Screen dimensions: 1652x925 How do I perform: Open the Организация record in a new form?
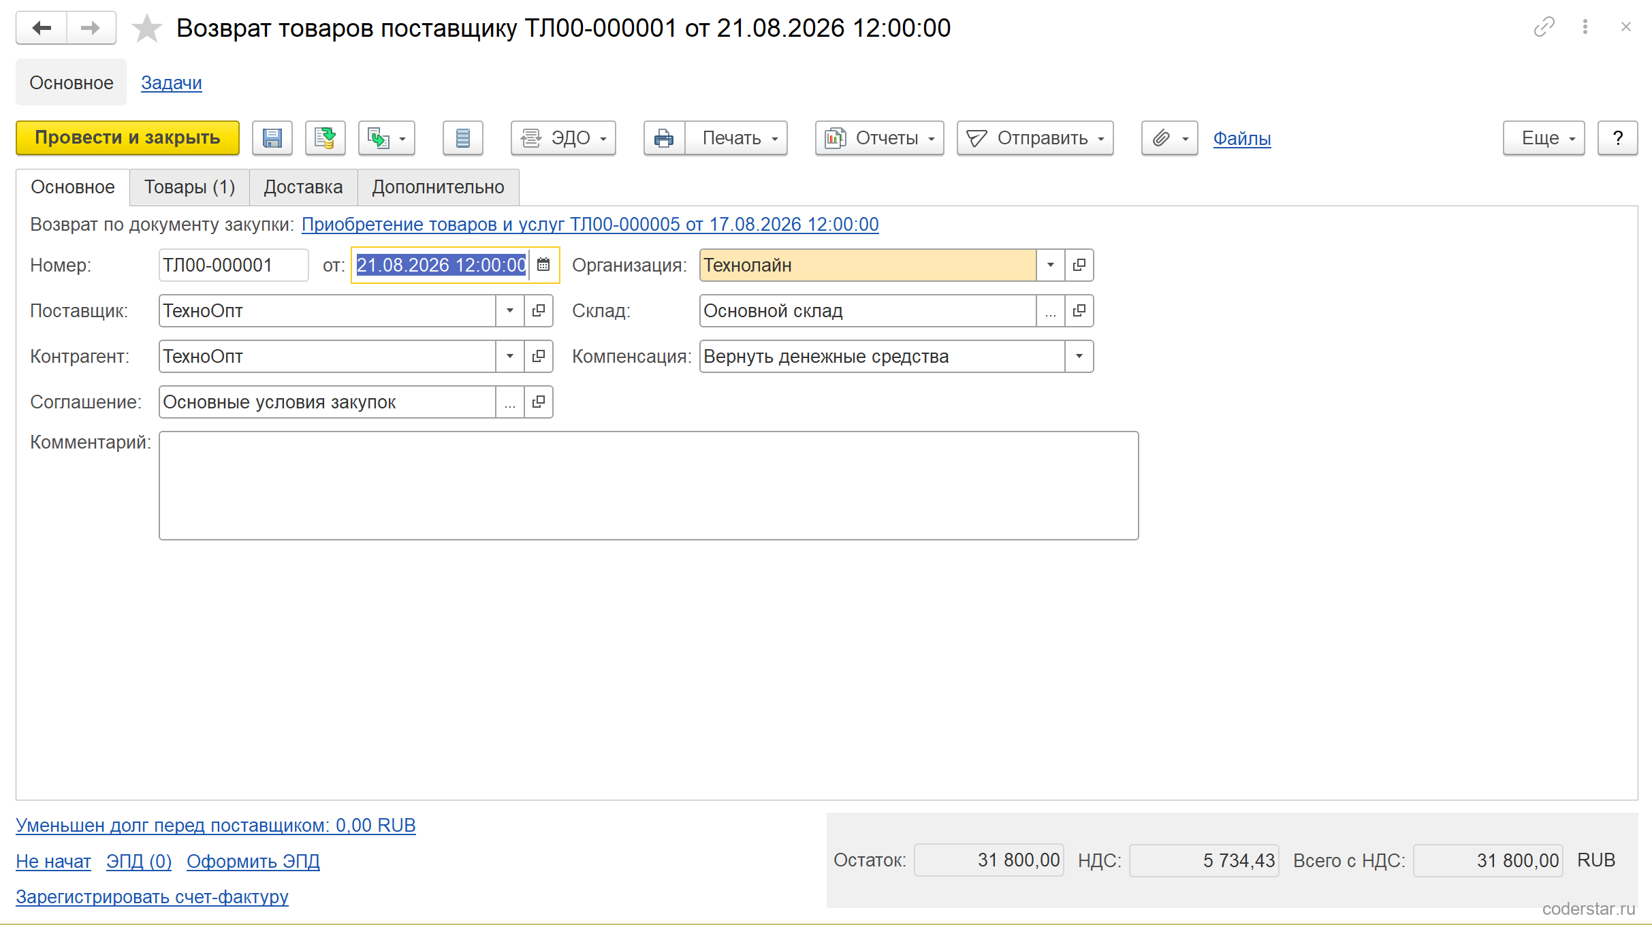click(x=1079, y=265)
